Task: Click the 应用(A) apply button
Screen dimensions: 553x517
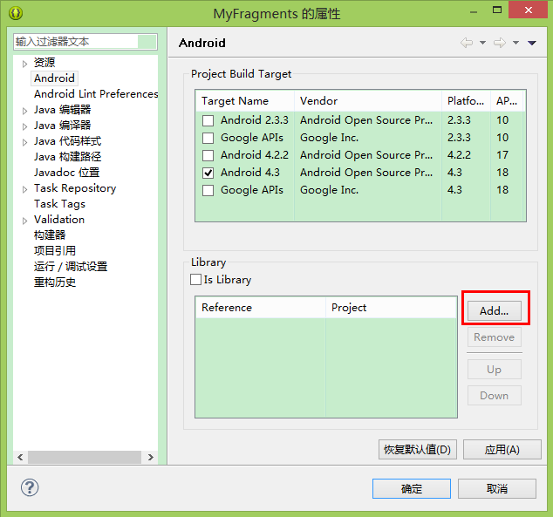Action: coord(502,449)
